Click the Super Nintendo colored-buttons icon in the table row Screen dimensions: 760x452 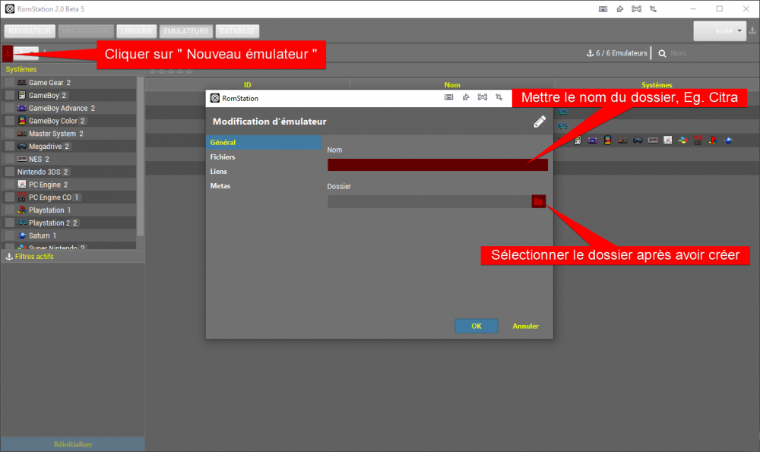683,141
